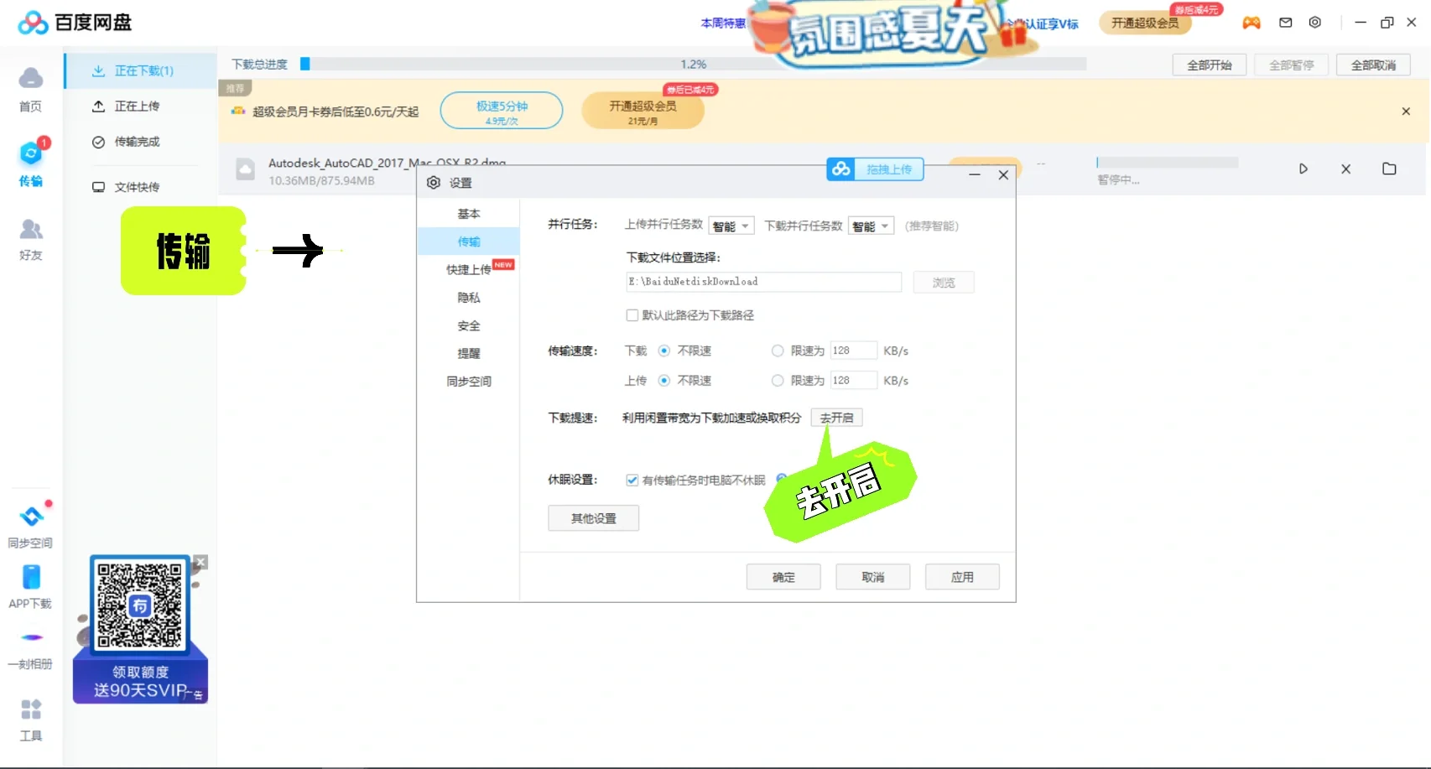
Task: Open the 上传并行任务数 智能 dropdown
Action: (x=731, y=226)
